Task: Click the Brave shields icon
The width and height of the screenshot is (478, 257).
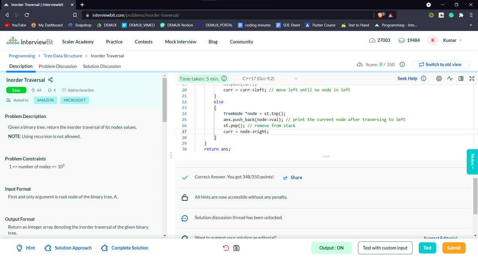Action: click(380, 15)
